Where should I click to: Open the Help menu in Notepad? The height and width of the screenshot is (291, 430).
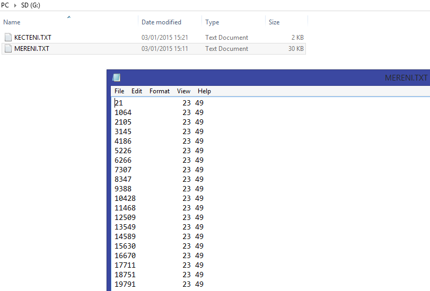tap(204, 91)
